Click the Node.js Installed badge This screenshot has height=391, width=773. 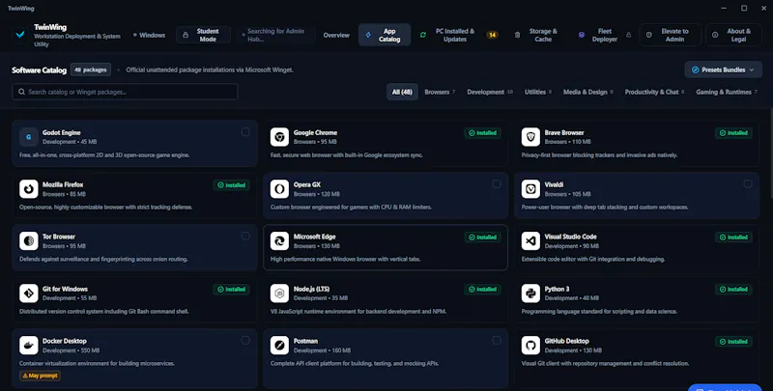point(482,290)
